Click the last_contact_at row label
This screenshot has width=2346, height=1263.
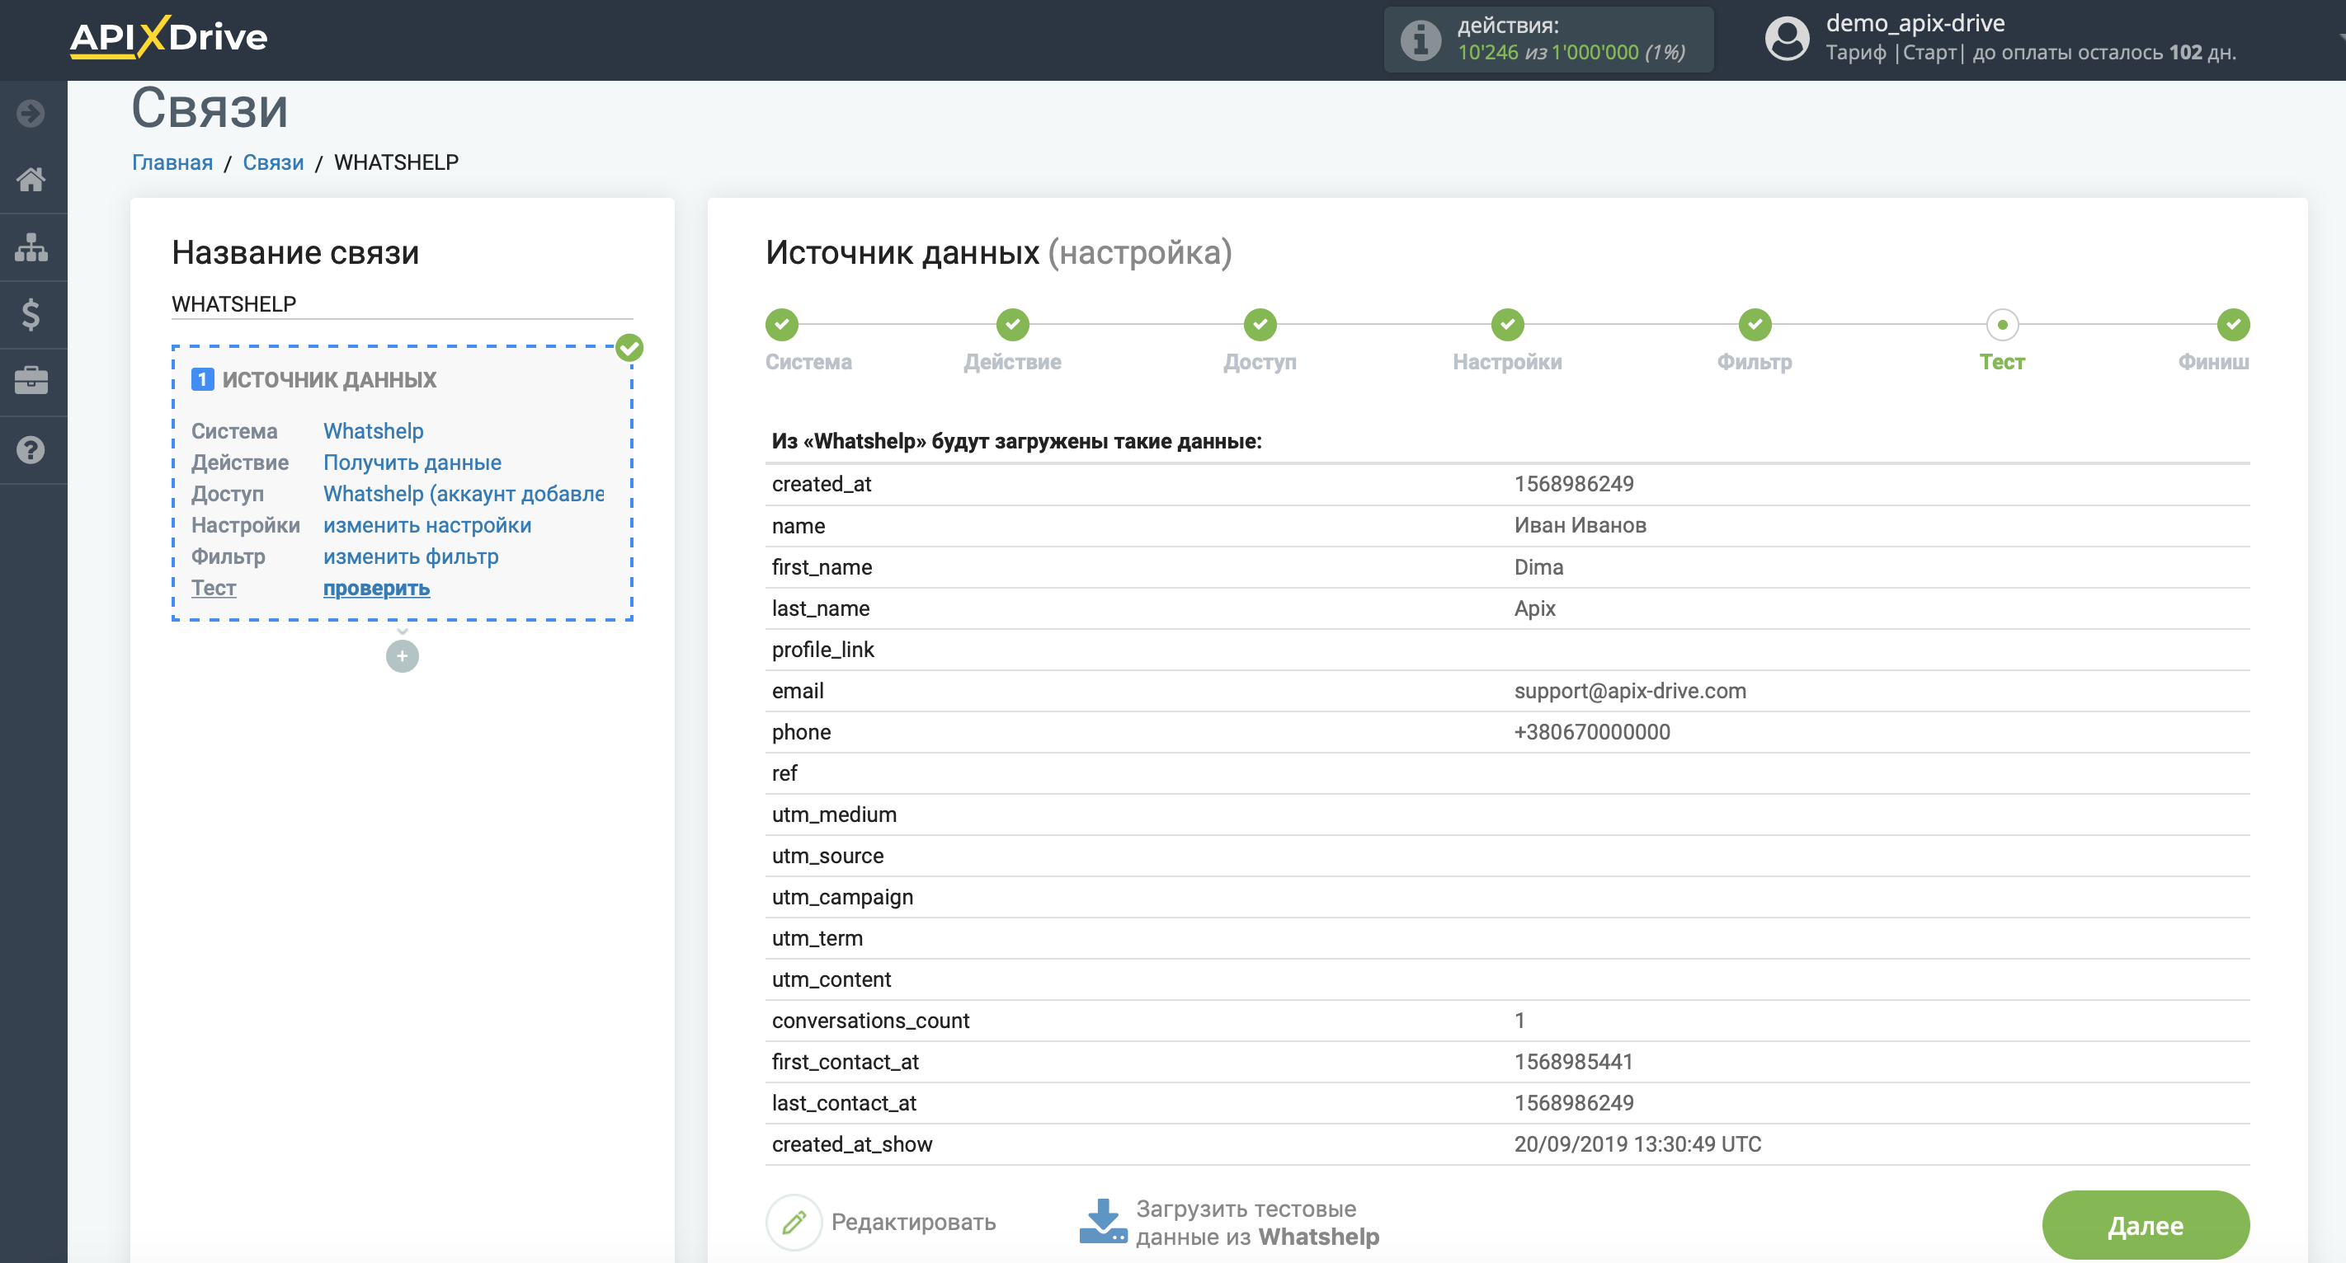click(844, 1103)
